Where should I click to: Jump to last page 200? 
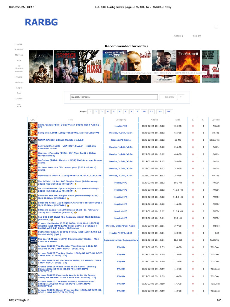(169, 112)
